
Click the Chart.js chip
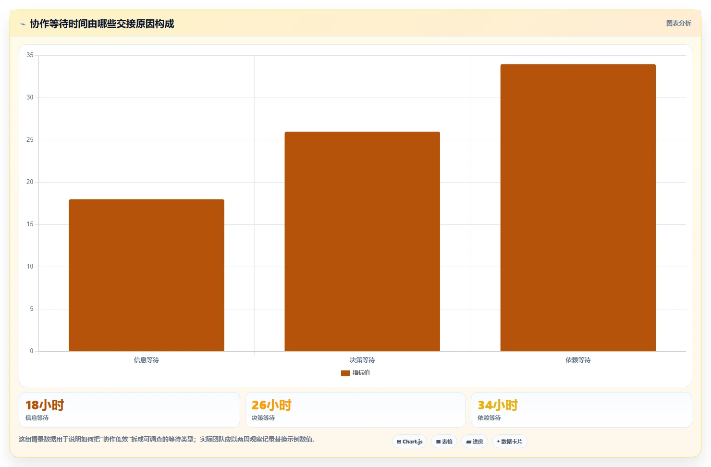410,442
